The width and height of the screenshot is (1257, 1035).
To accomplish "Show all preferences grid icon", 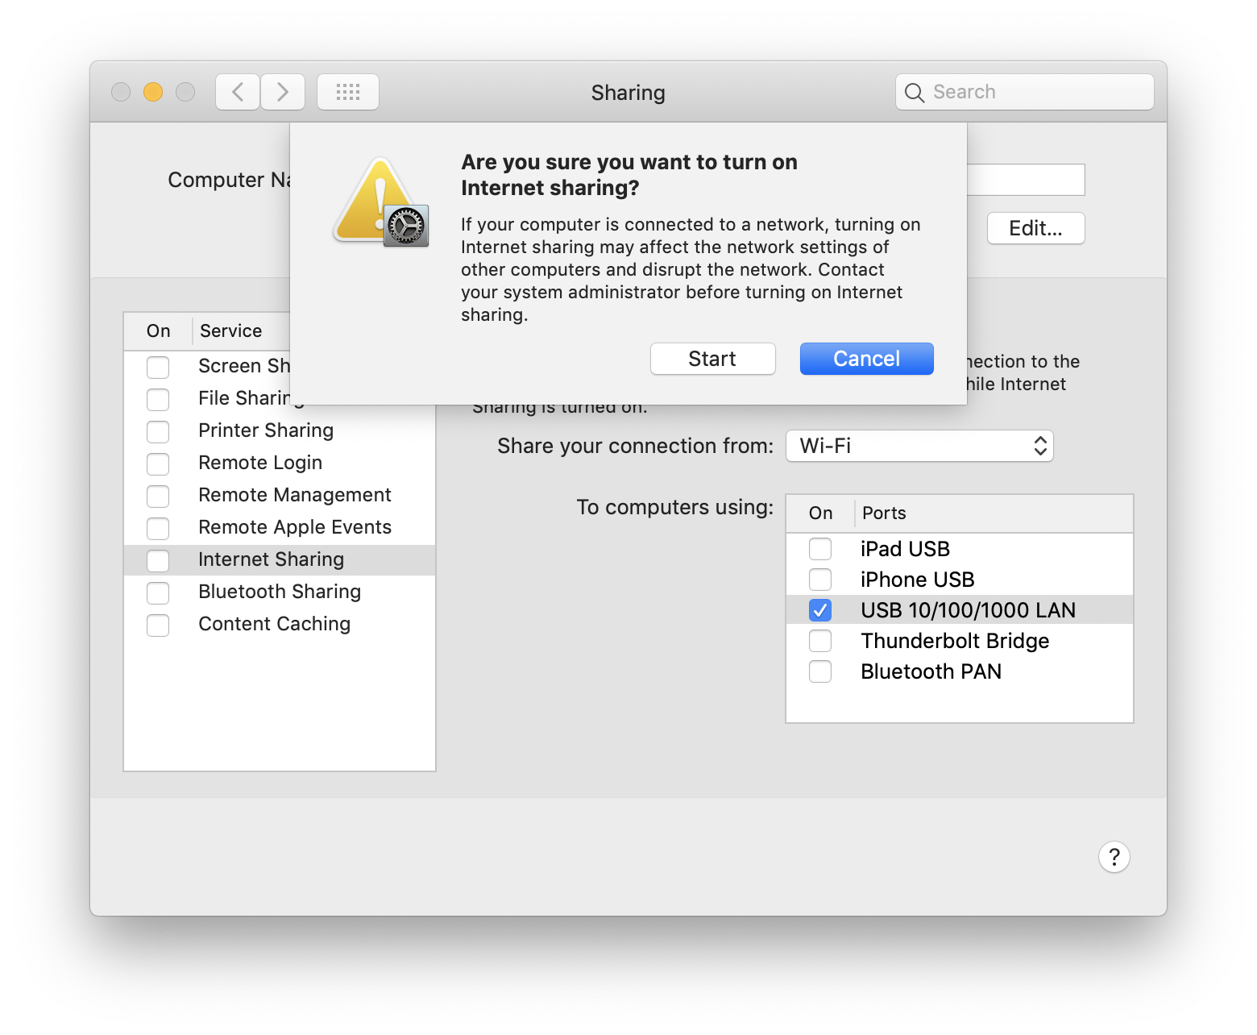I will point(348,92).
